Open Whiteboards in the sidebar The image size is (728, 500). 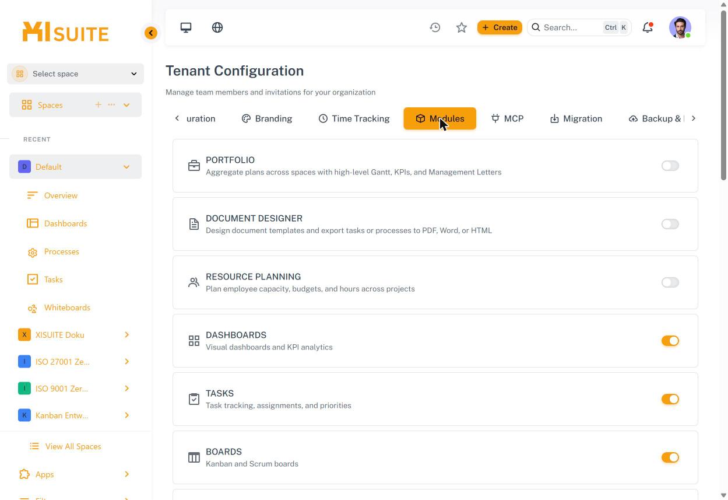click(67, 307)
